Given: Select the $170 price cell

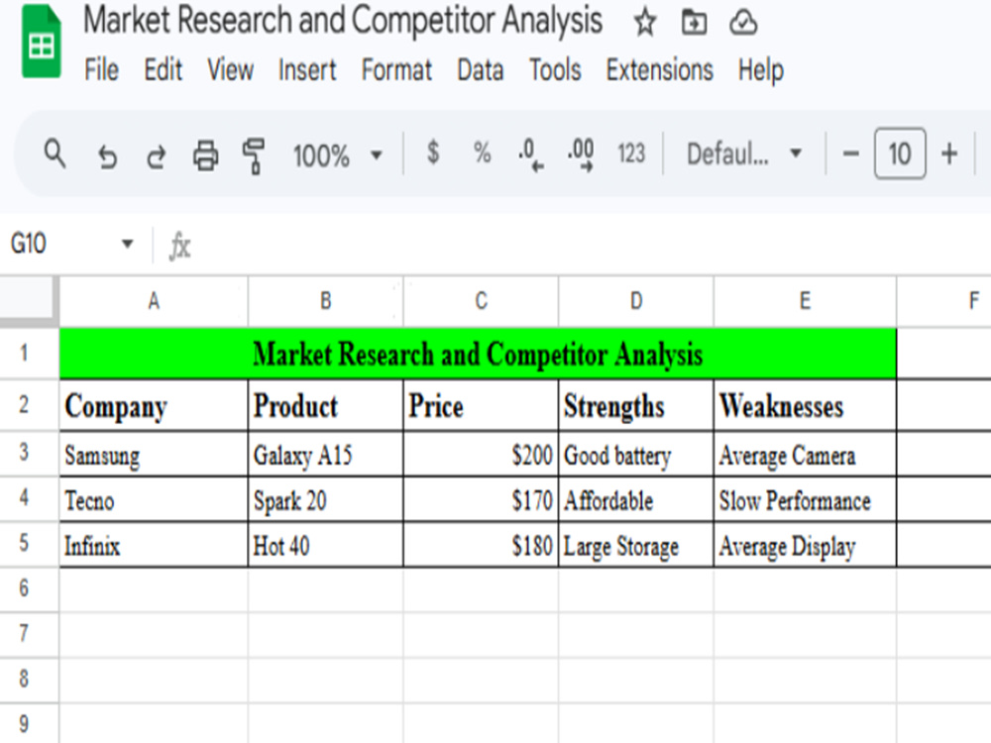Looking at the screenshot, I should coord(481,499).
